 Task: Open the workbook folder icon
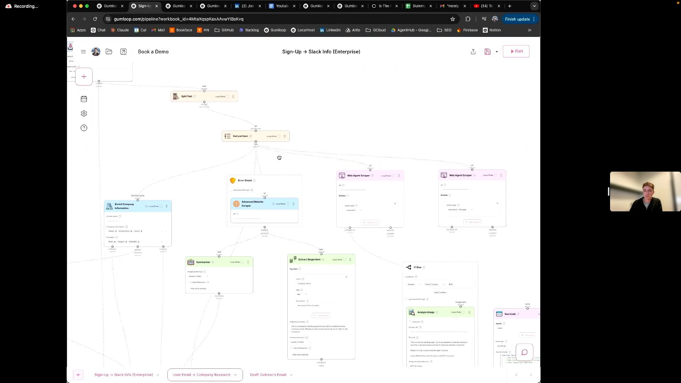[x=109, y=52]
